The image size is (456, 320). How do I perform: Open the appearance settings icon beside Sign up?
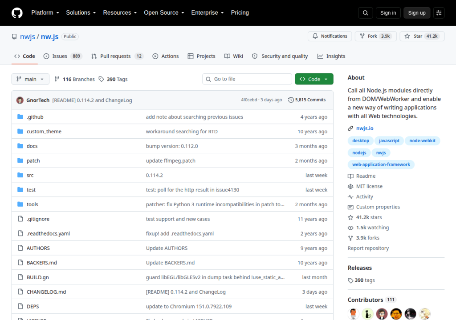tap(439, 13)
